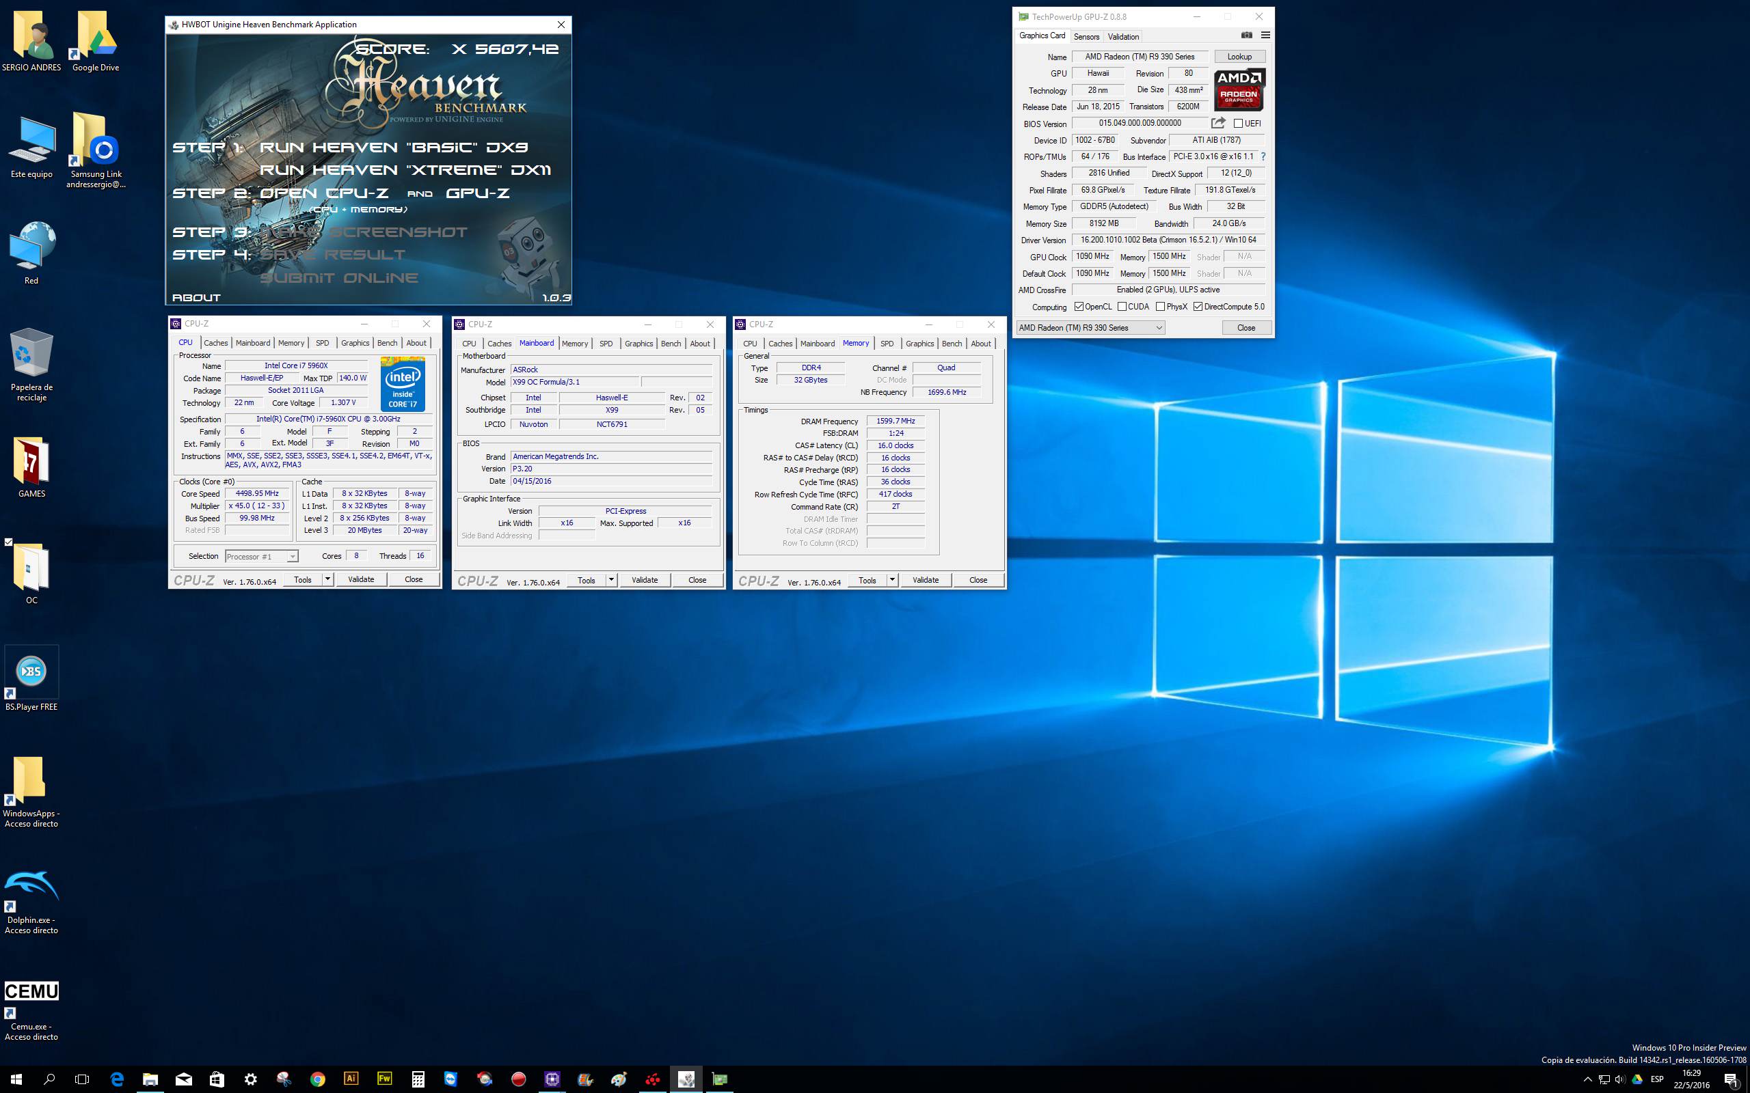Image resolution: width=1750 pixels, height=1093 pixels.
Task: Select the BS.Player FREE shortcut
Action: (x=31, y=680)
